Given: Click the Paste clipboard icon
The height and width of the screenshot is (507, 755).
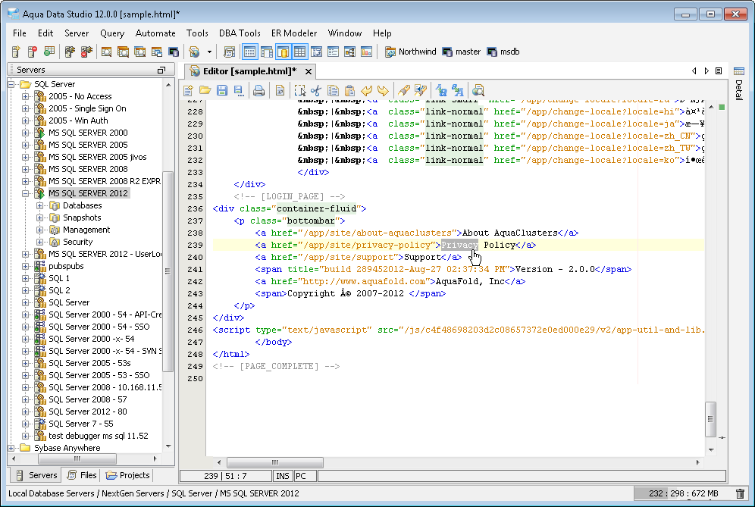Looking at the screenshot, I should [x=349, y=91].
